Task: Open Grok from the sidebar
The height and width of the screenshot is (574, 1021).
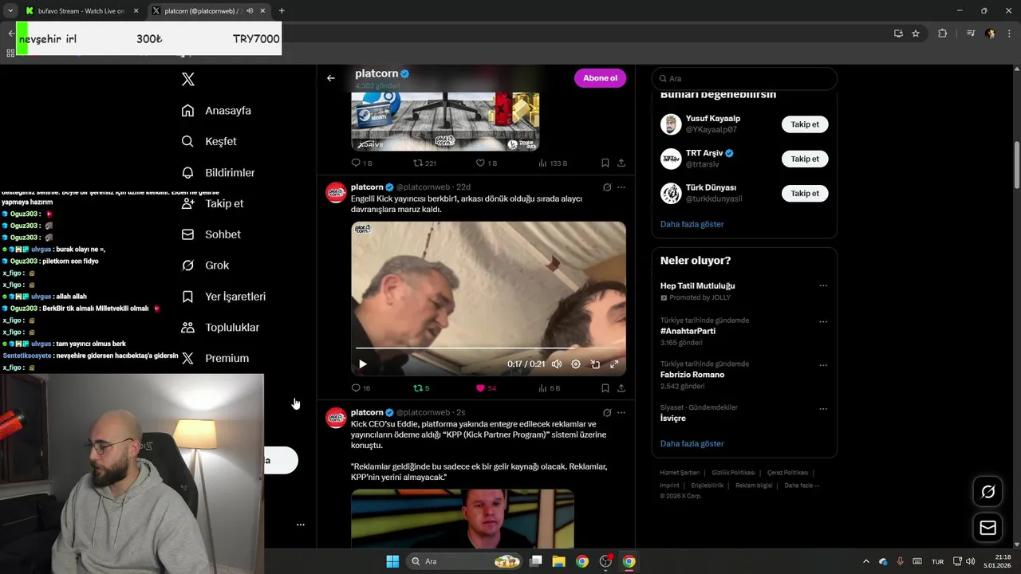Action: coord(205,265)
